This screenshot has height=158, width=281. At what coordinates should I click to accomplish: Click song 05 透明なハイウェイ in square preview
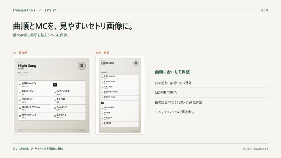tap(35, 116)
